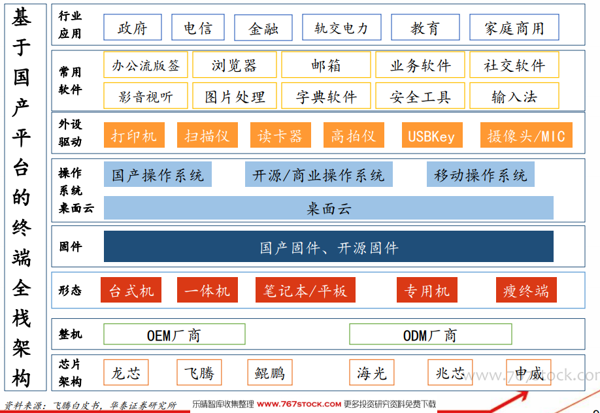Click the 国产固件、开源固件 bar
This screenshot has width=600, height=413.
click(x=329, y=246)
